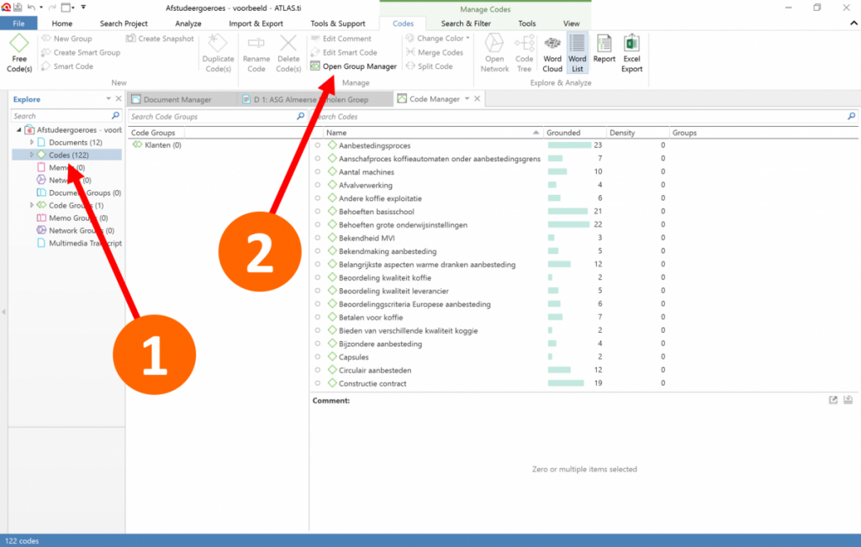
Task: Click Open Group Manager in ribbon
Action: point(353,66)
